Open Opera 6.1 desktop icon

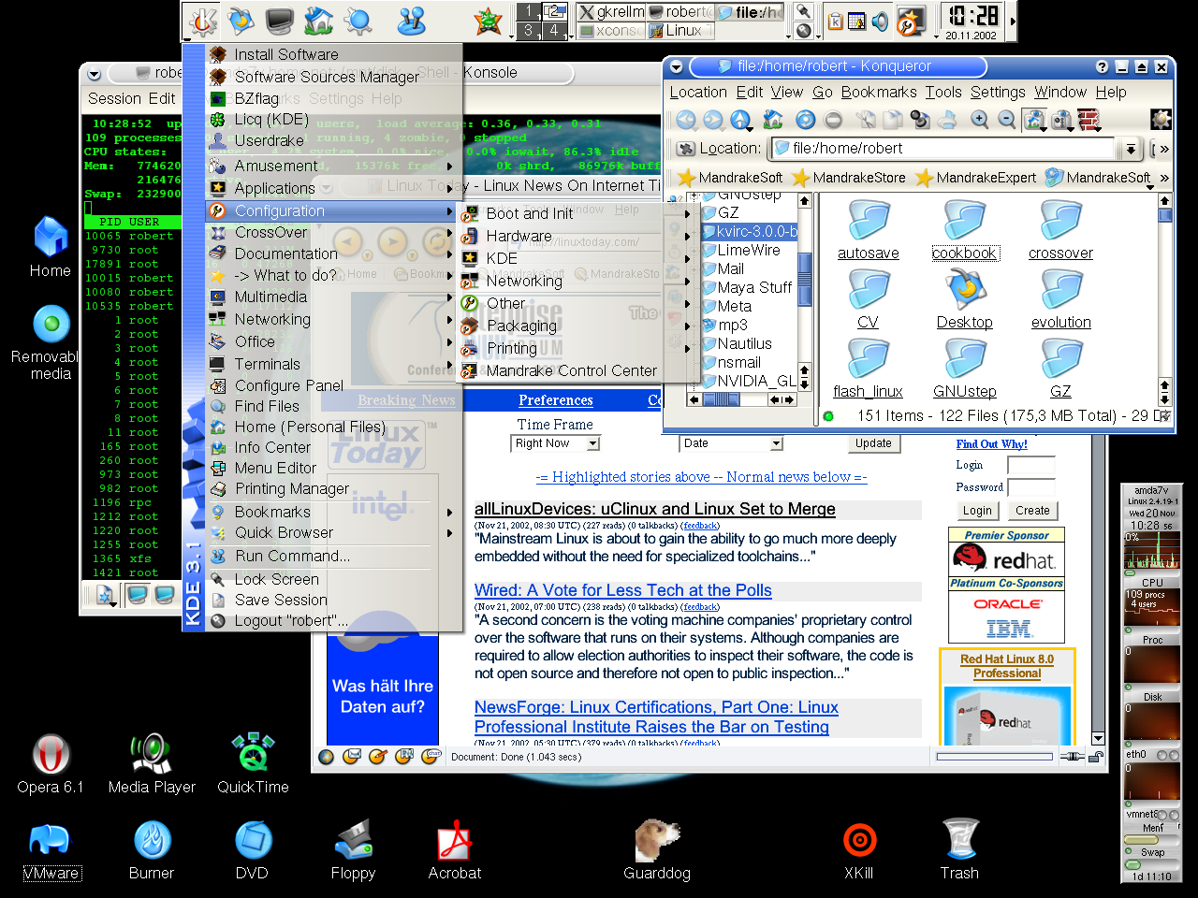click(x=51, y=764)
